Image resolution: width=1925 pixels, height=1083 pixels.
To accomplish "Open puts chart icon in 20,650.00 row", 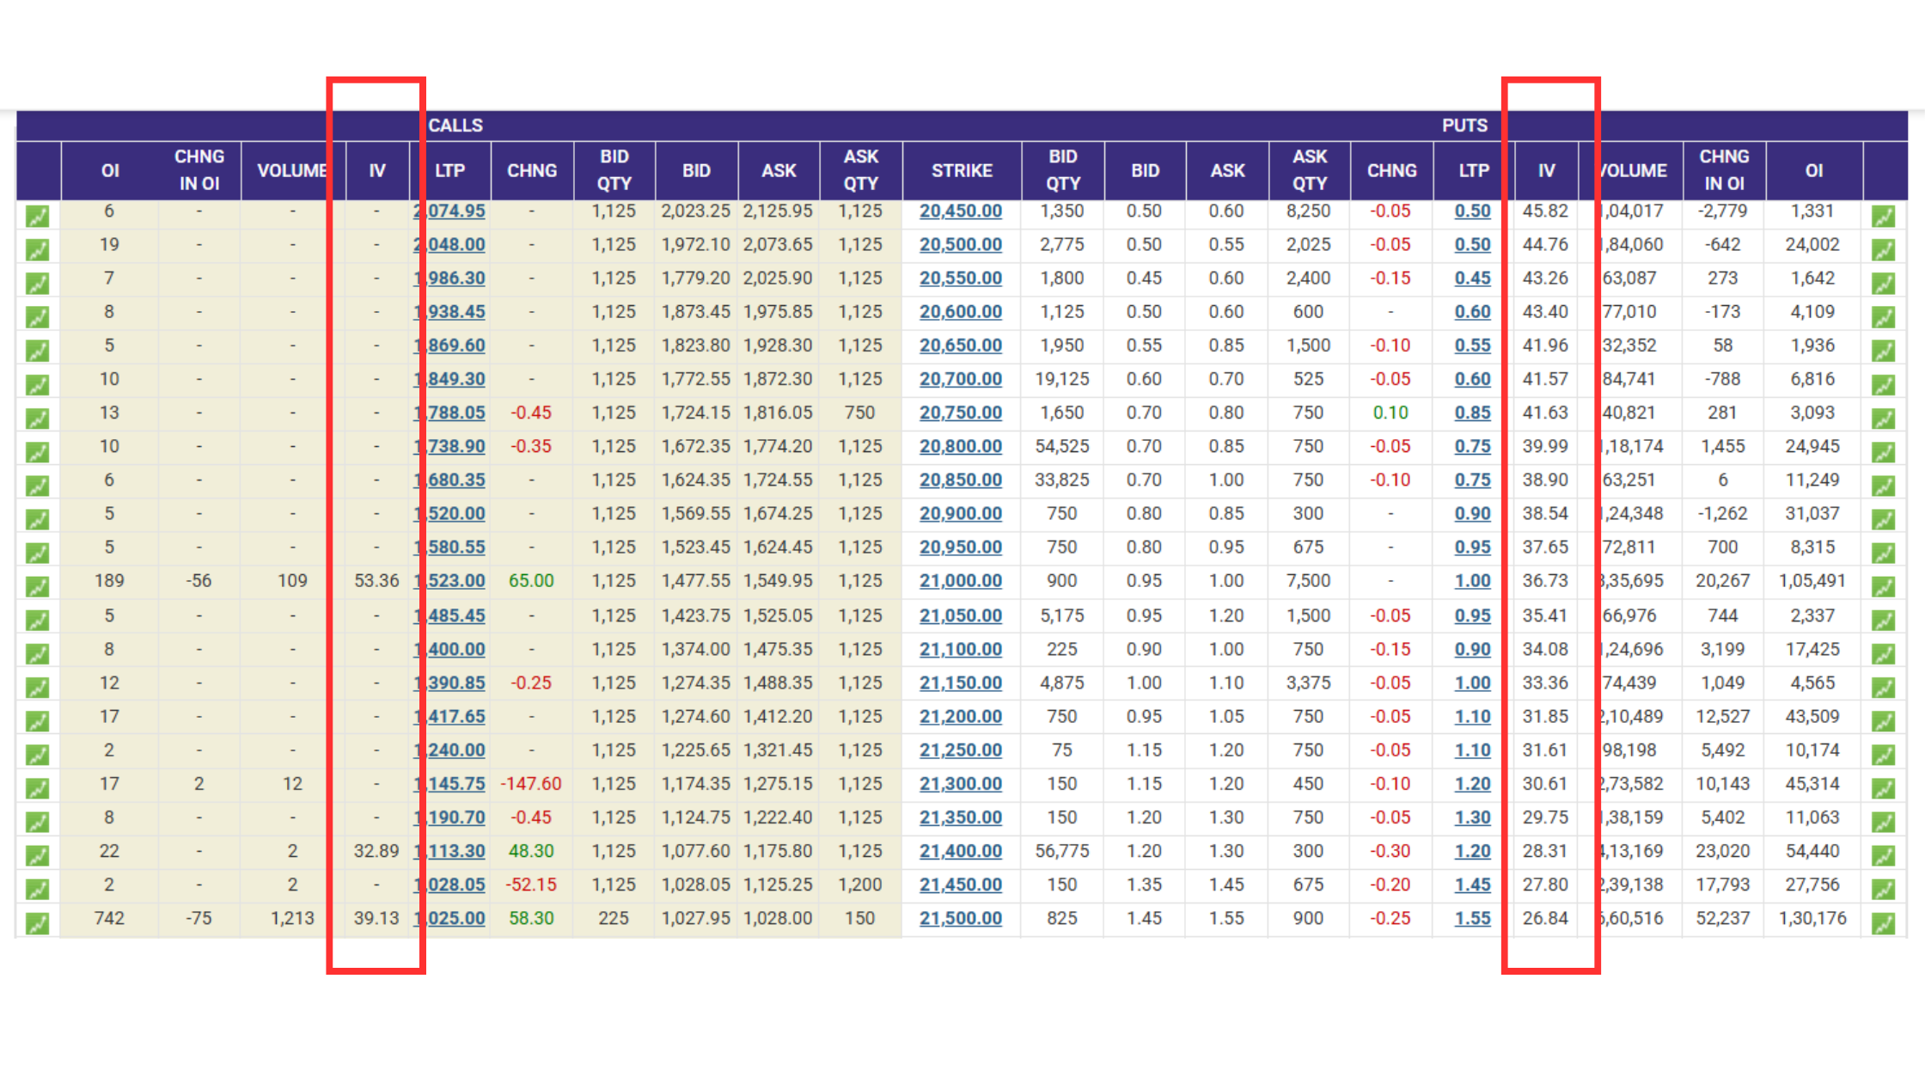I will tap(1883, 351).
